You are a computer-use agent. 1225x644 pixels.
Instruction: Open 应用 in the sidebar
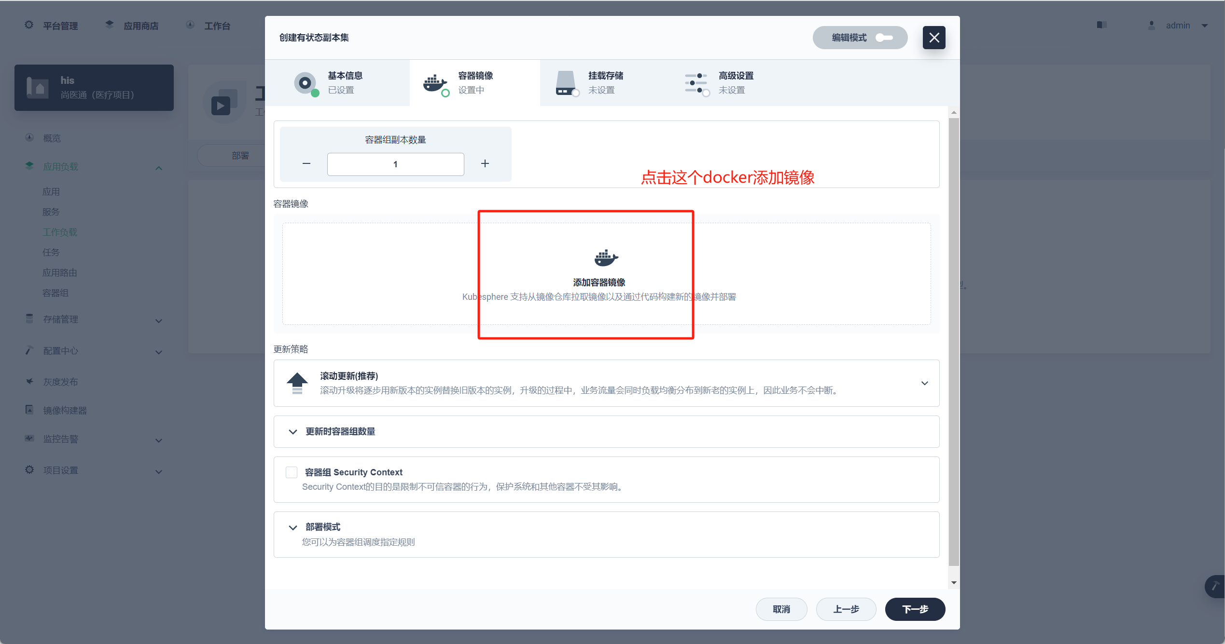click(51, 192)
